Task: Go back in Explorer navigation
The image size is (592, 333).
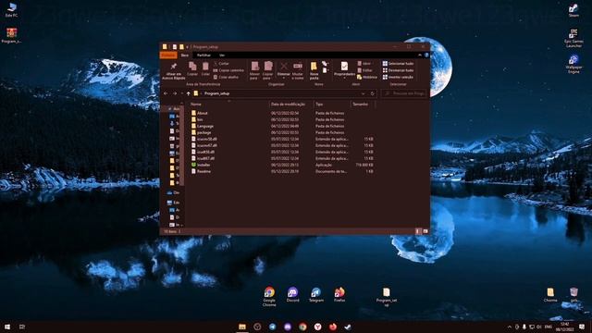Action: click(x=166, y=93)
